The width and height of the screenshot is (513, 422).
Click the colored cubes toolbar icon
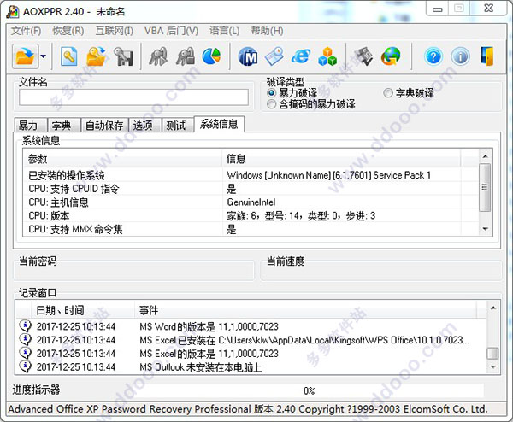327,56
